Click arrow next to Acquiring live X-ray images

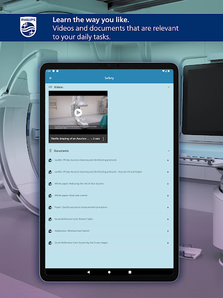click(x=168, y=243)
